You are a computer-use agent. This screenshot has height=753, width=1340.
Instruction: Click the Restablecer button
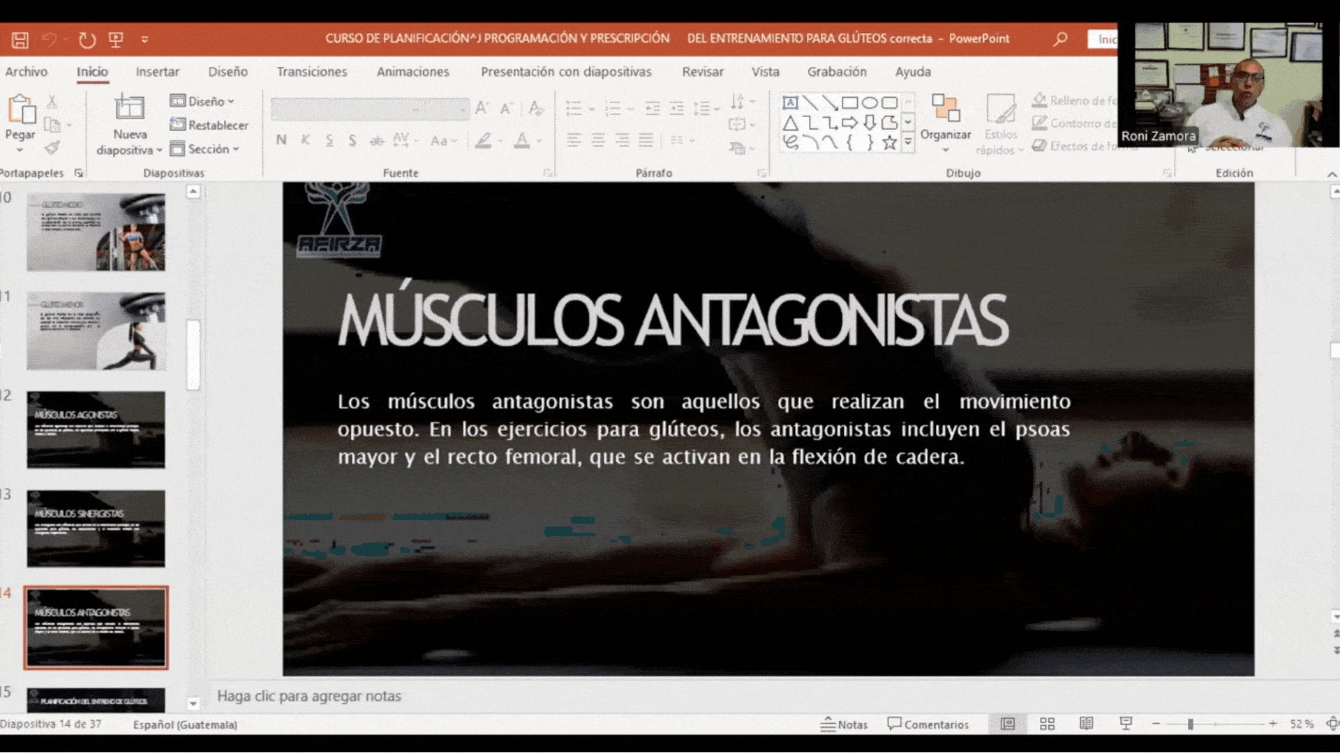click(x=209, y=125)
